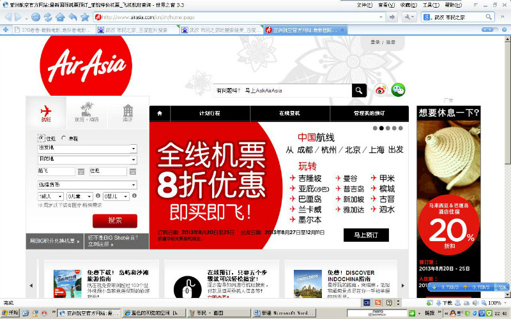Image resolution: width=511 pixels, height=319 pixels.
Task: Go to the home icon in navigation bar
Action: tap(159, 113)
